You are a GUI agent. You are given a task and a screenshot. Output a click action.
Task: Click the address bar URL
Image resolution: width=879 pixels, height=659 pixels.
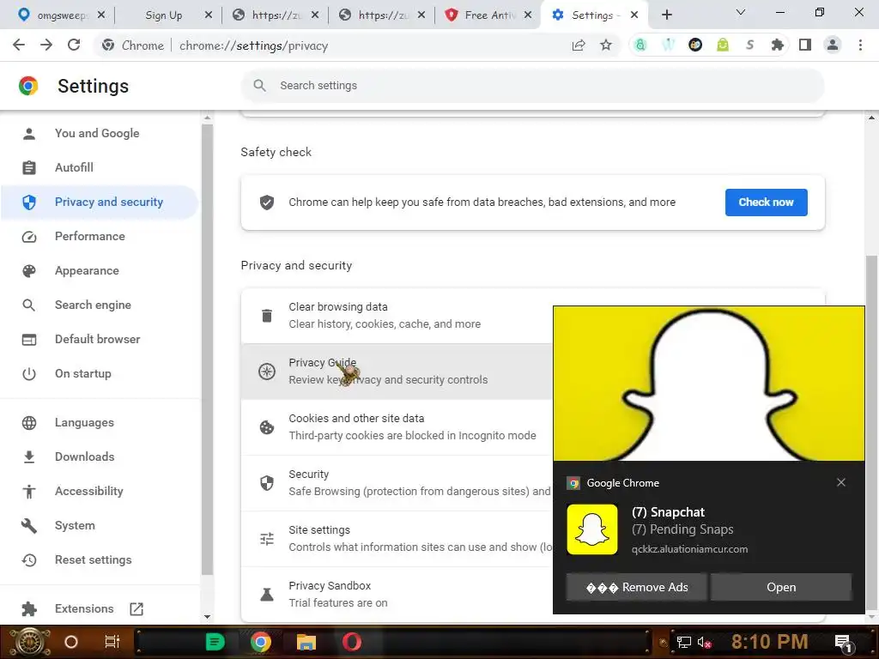[253, 45]
